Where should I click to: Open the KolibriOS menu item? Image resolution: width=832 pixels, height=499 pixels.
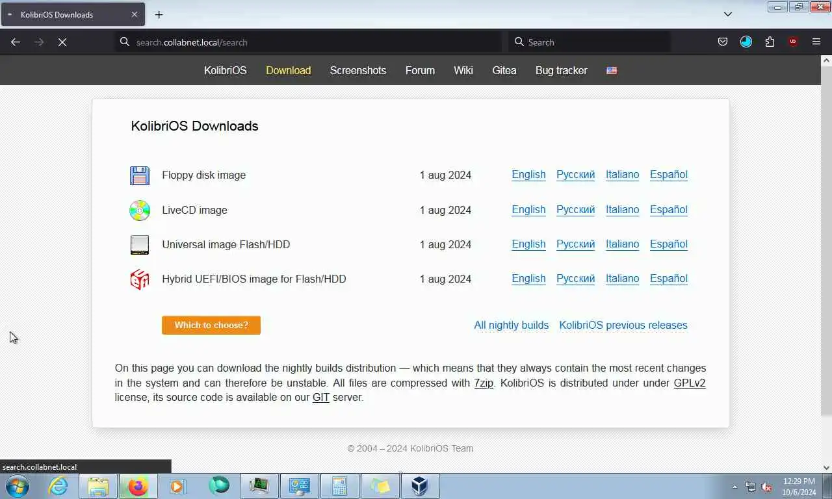(226, 70)
